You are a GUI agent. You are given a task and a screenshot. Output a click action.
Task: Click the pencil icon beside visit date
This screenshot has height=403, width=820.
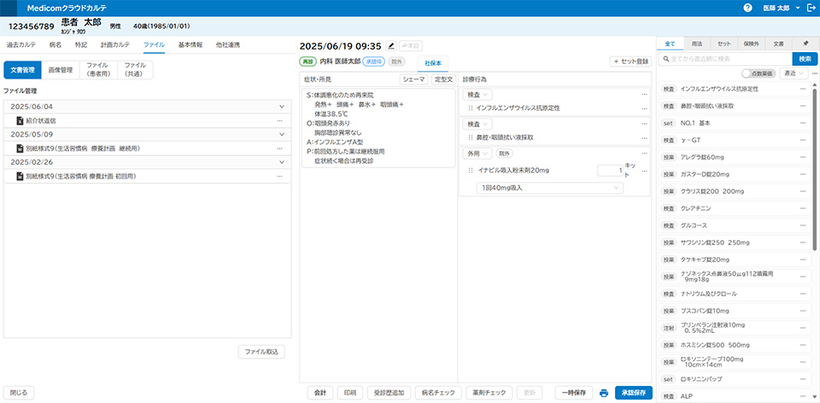(x=391, y=45)
